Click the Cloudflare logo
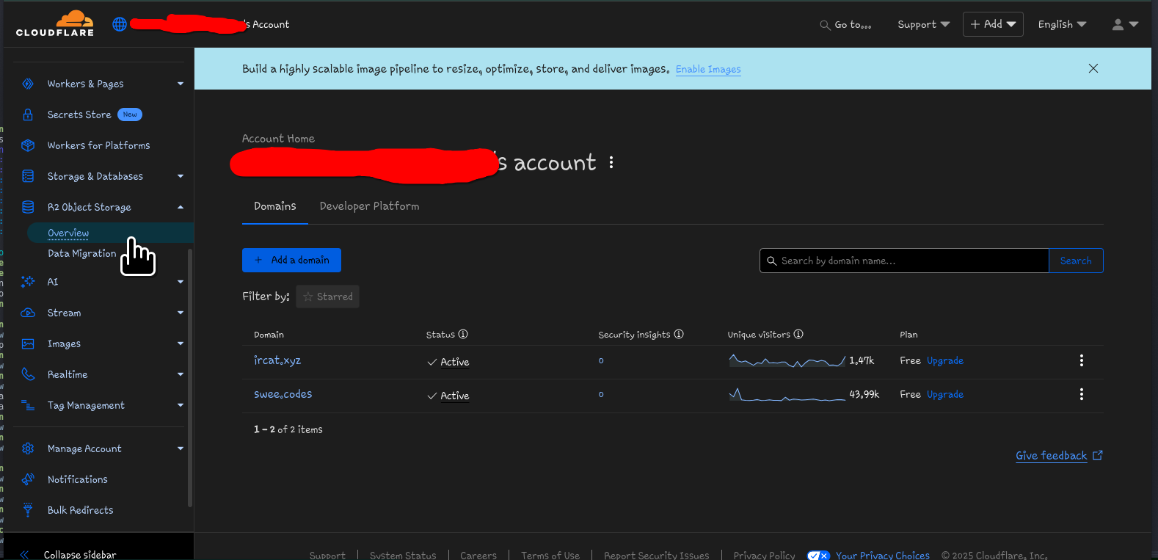The height and width of the screenshot is (560, 1158). (55, 23)
